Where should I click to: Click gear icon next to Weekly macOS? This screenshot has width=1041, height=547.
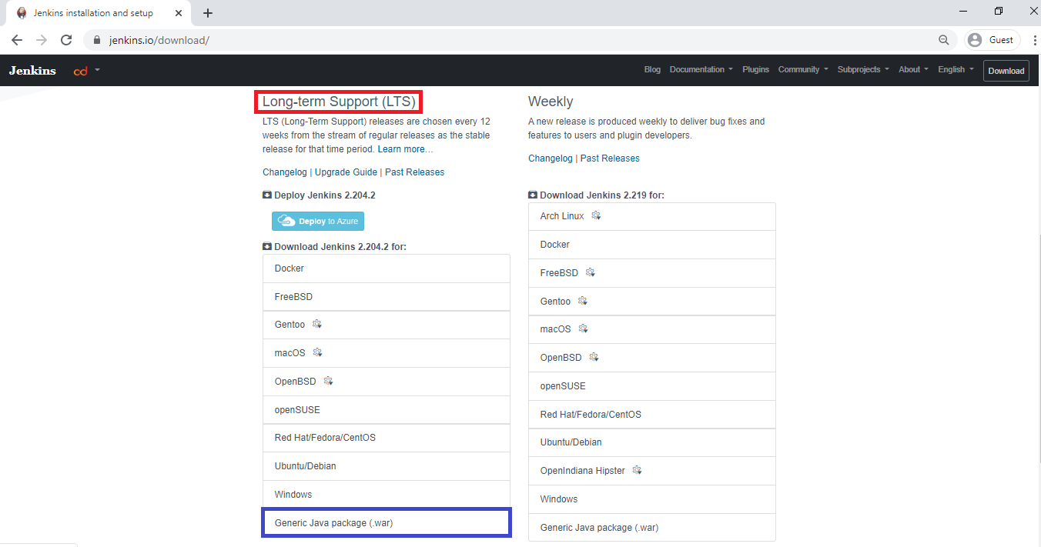pyautogui.click(x=583, y=329)
